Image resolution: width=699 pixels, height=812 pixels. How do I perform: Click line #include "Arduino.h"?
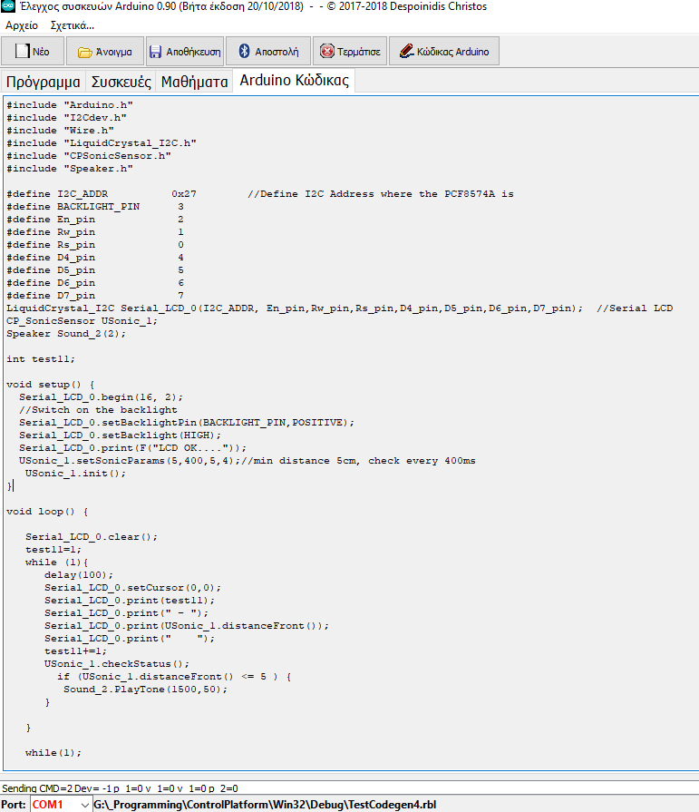tap(70, 105)
